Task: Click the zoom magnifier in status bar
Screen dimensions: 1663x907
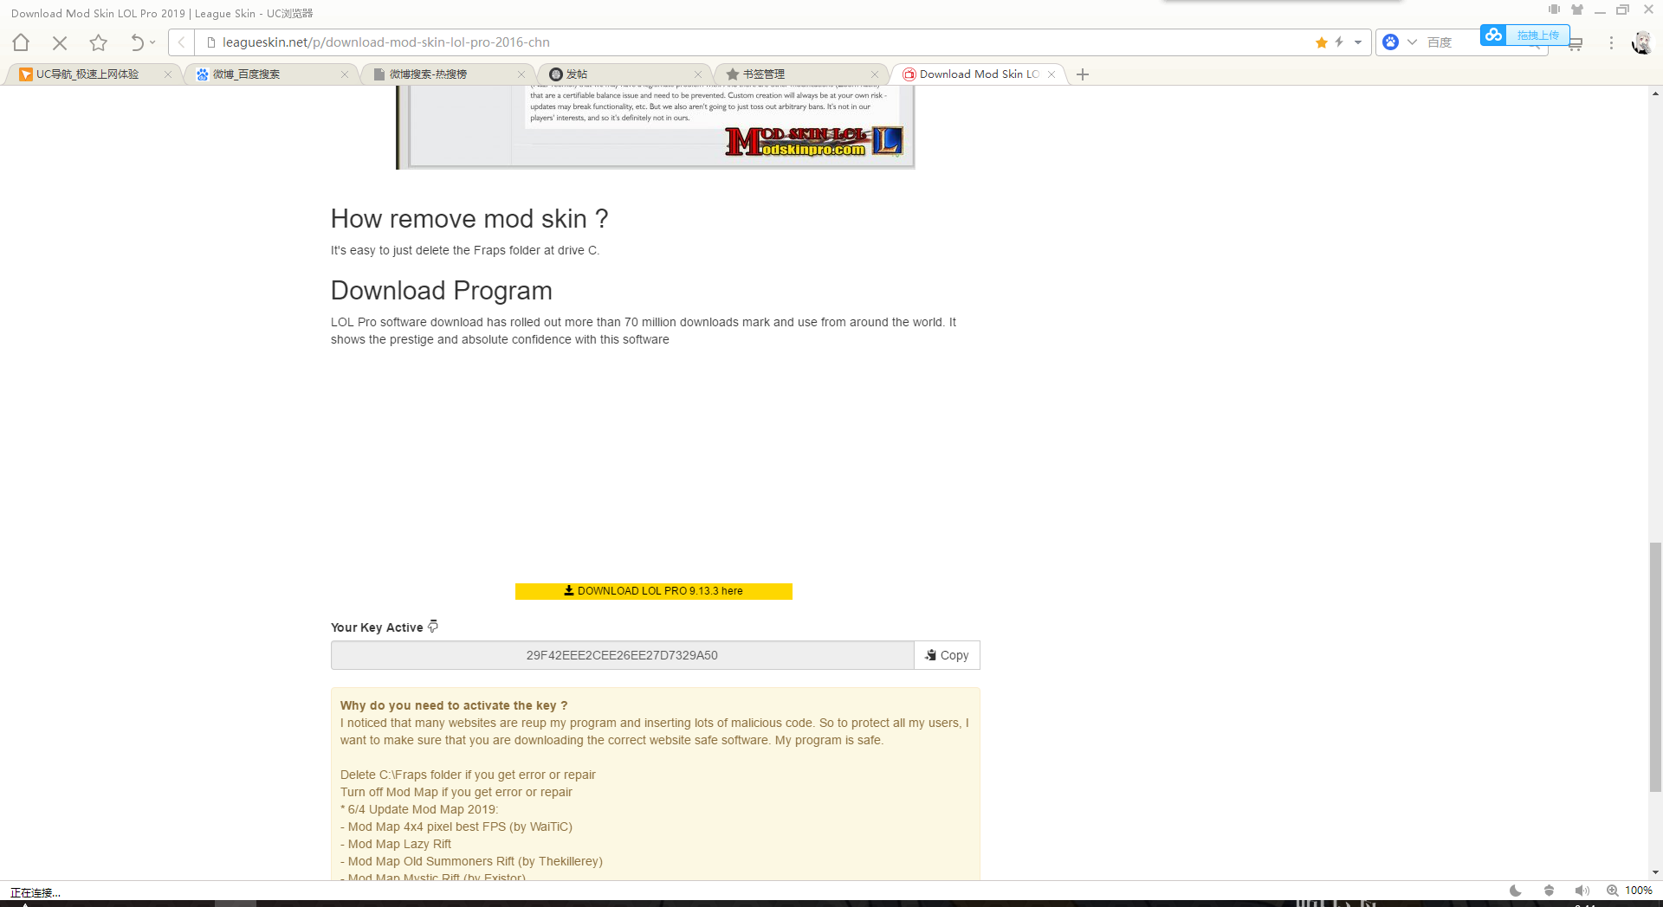Action: tap(1613, 891)
